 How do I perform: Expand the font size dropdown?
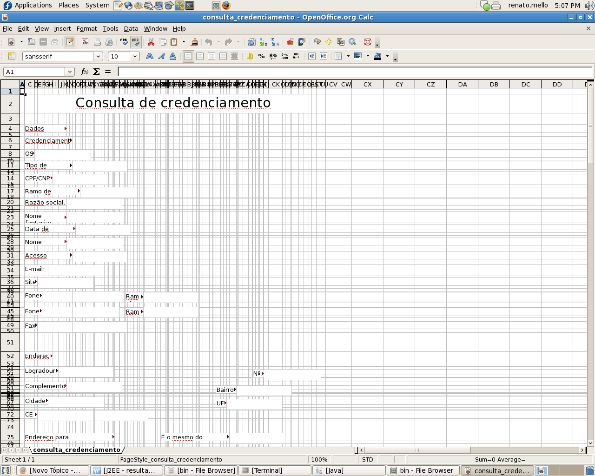pos(135,56)
